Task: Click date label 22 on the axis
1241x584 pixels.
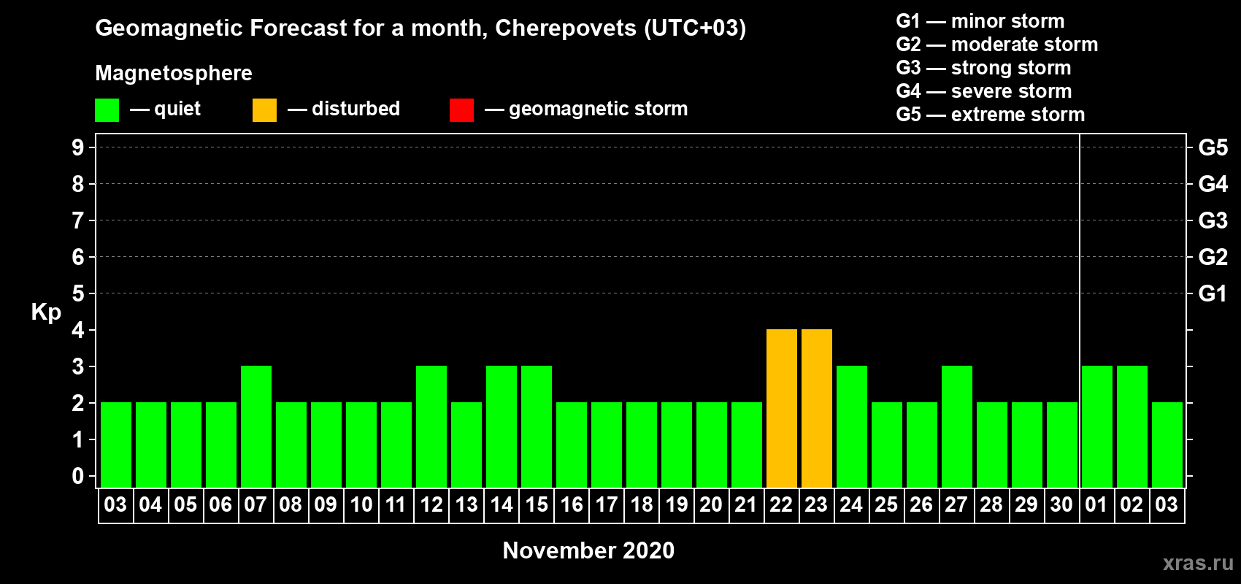Action: [x=782, y=505]
